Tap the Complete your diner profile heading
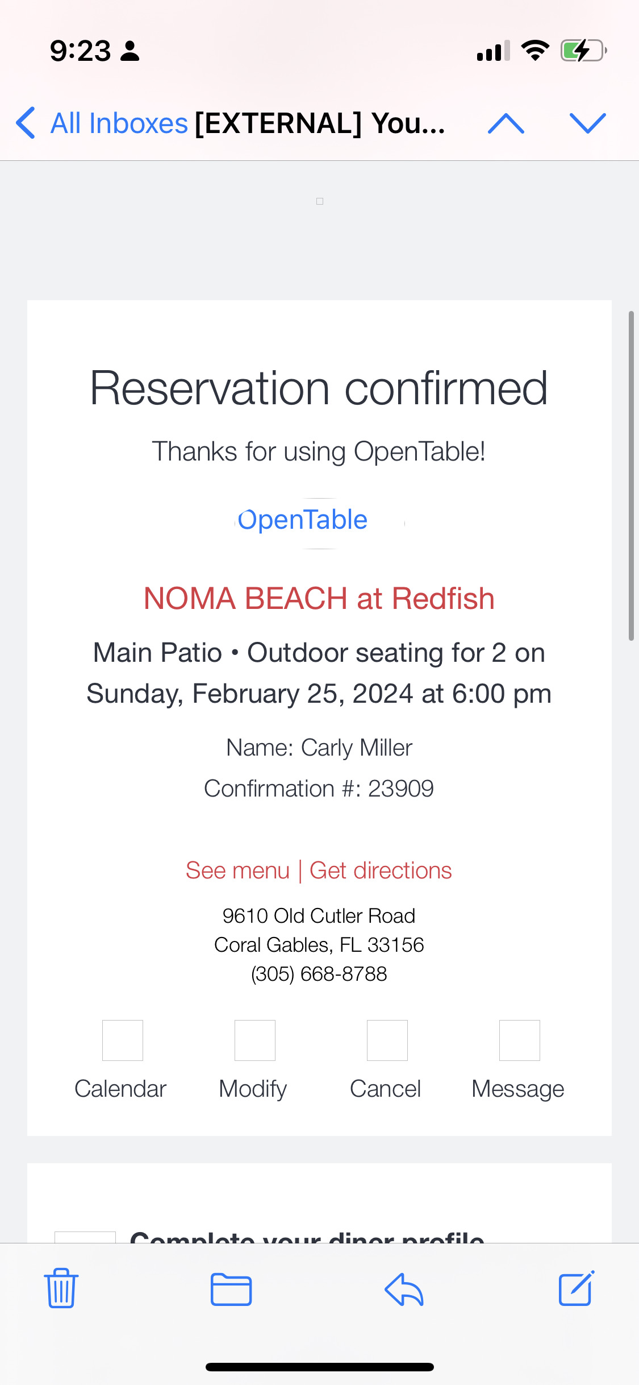 307,1236
